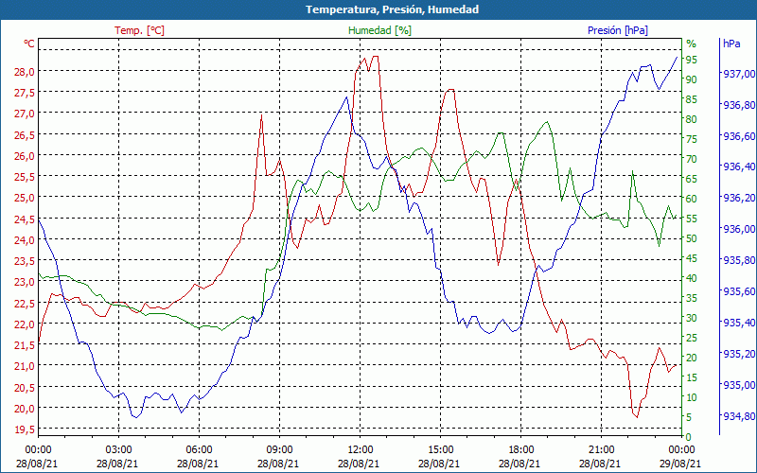Click the '40' humidity axis value
This screenshot has height=473, width=757.
pyautogui.click(x=692, y=278)
